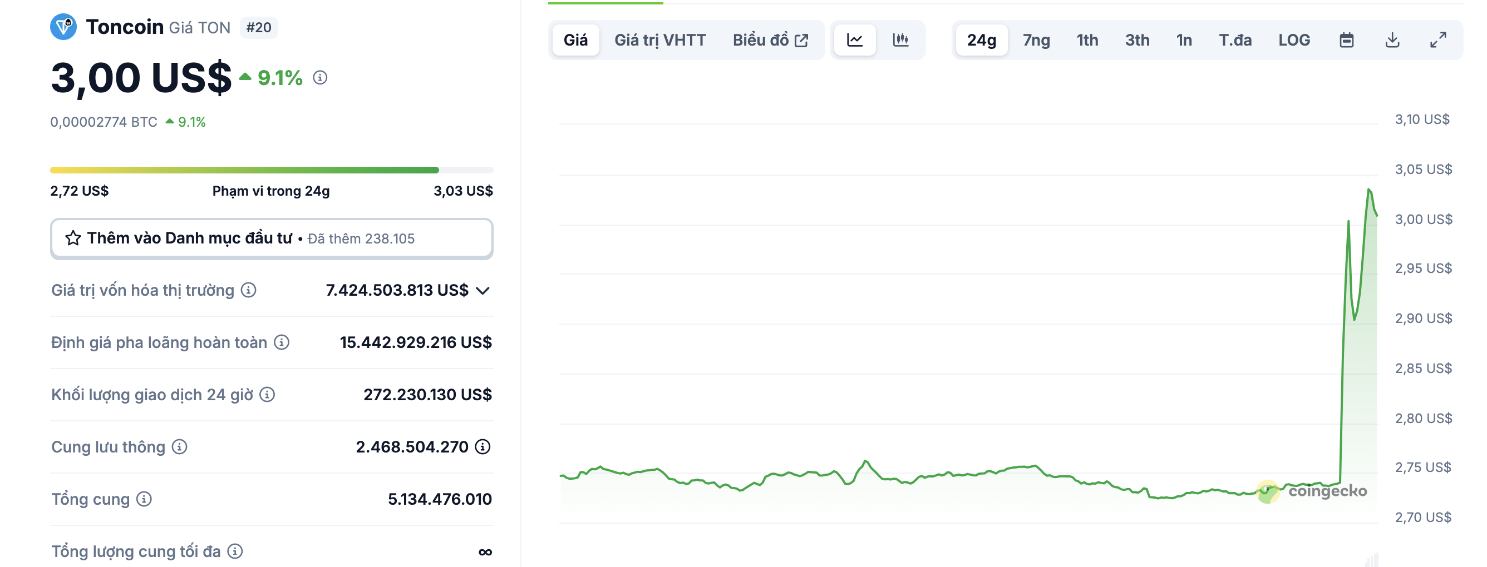Screen dimensions: 1487x567
Task: Select the 1th time range
Action: coord(1087,40)
